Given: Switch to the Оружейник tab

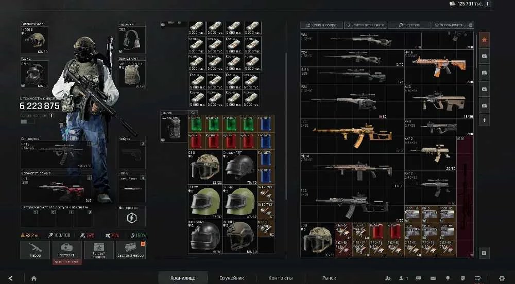Looking at the screenshot, I should (232, 278).
